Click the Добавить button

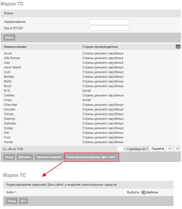click(x=25, y=157)
